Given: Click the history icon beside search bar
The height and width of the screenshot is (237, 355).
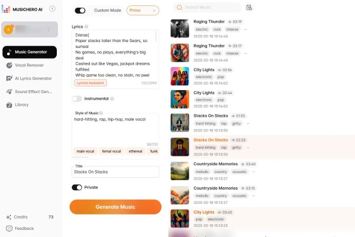Looking at the screenshot, I should tap(249, 8).
